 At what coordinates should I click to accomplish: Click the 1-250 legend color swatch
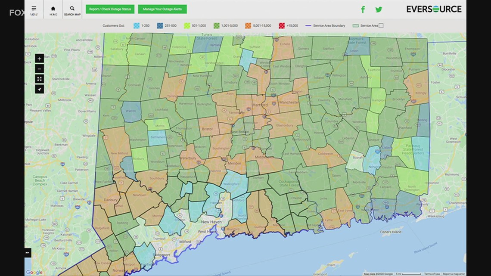pos(137,25)
